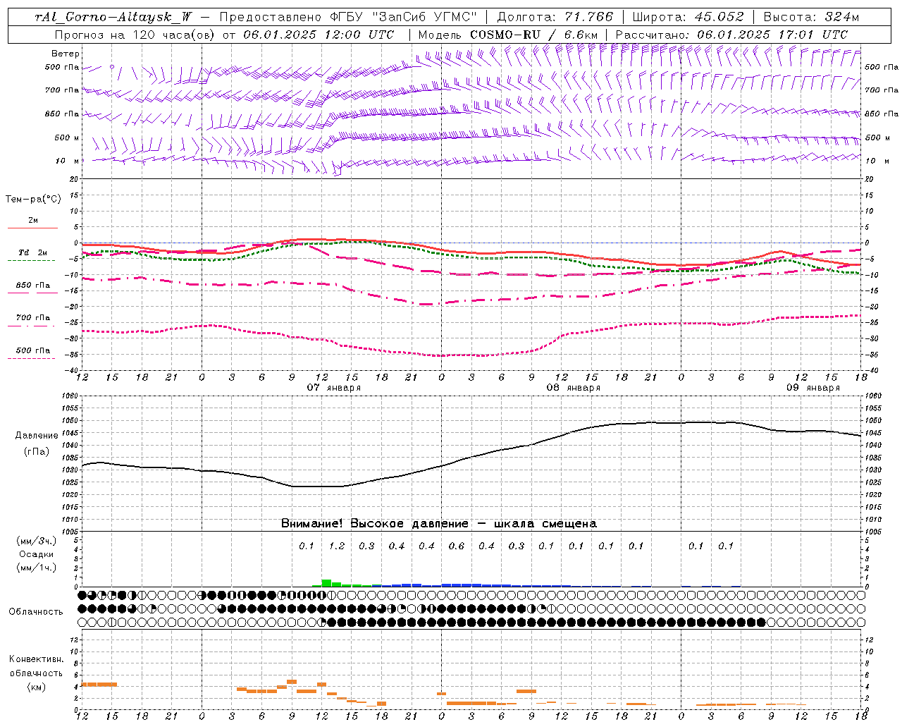Click the (мм/3ч.) unit label
This screenshot has height=722, width=902.
37,541
